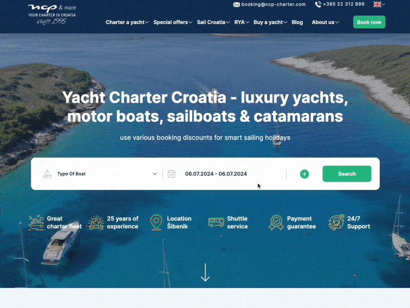Click the sailboat icon in search bar
The image size is (410, 308).
(x=47, y=174)
